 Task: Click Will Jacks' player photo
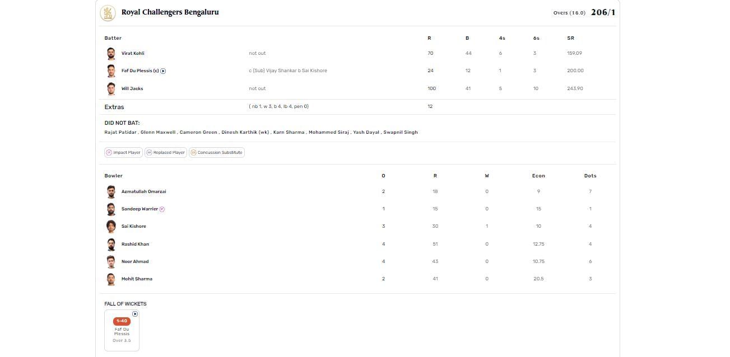(x=111, y=89)
